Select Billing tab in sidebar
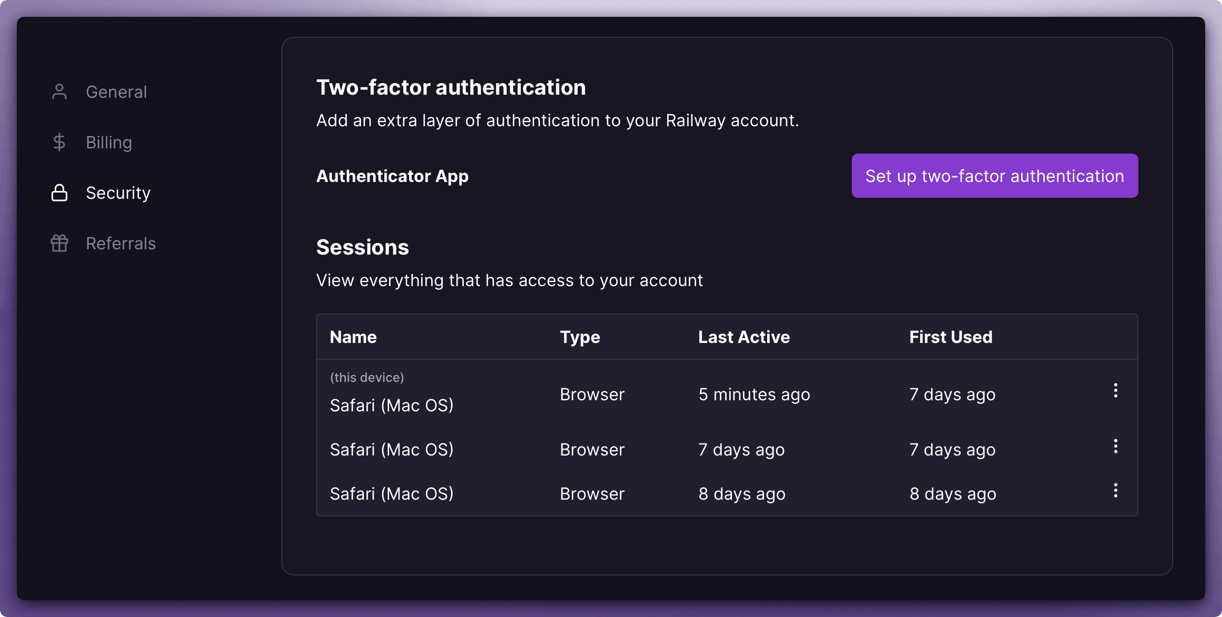The width and height of the screenshot is (1222, 617). click(108, 143)
